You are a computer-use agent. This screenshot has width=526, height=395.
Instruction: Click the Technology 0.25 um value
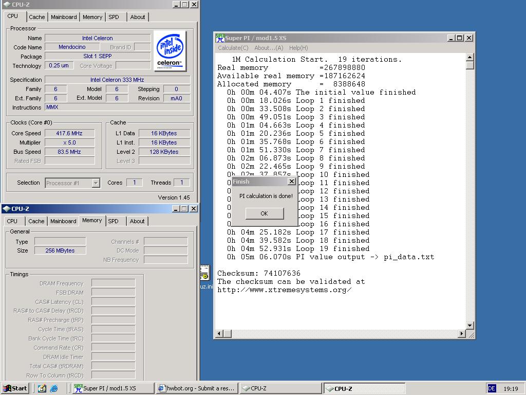click(x=59, y=65)
